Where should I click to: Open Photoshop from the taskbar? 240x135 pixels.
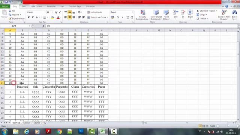click(81, 131)
